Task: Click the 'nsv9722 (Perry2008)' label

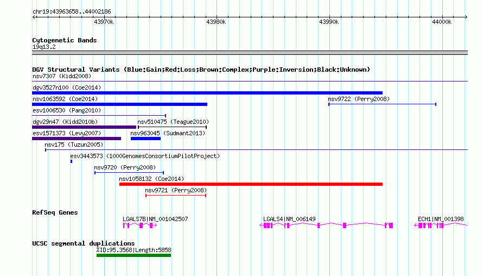Action: click(x=359, y=99)
